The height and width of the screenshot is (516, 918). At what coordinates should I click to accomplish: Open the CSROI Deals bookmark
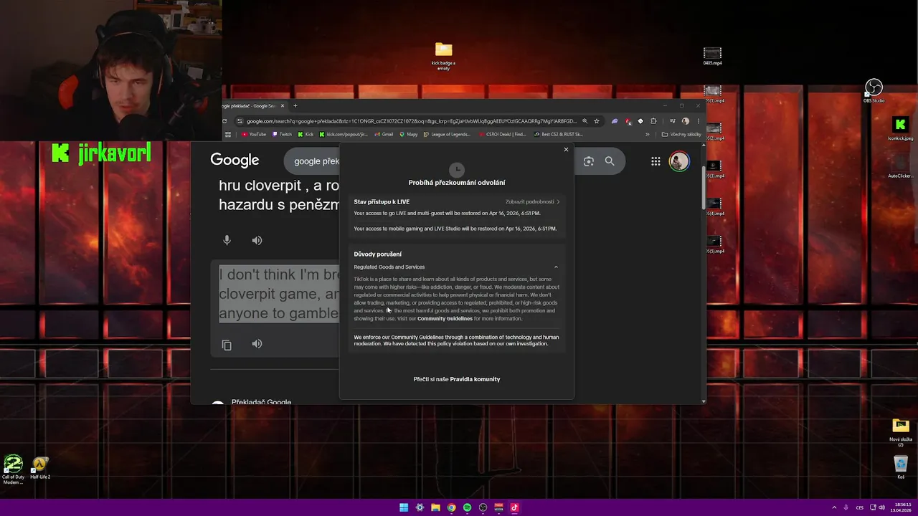[x=502, y=134]
